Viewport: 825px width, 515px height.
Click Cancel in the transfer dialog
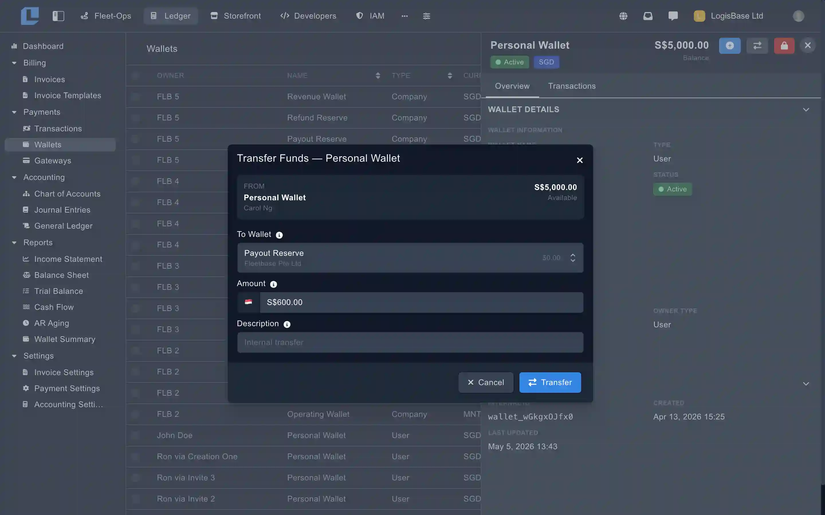(x=486, y=383)
